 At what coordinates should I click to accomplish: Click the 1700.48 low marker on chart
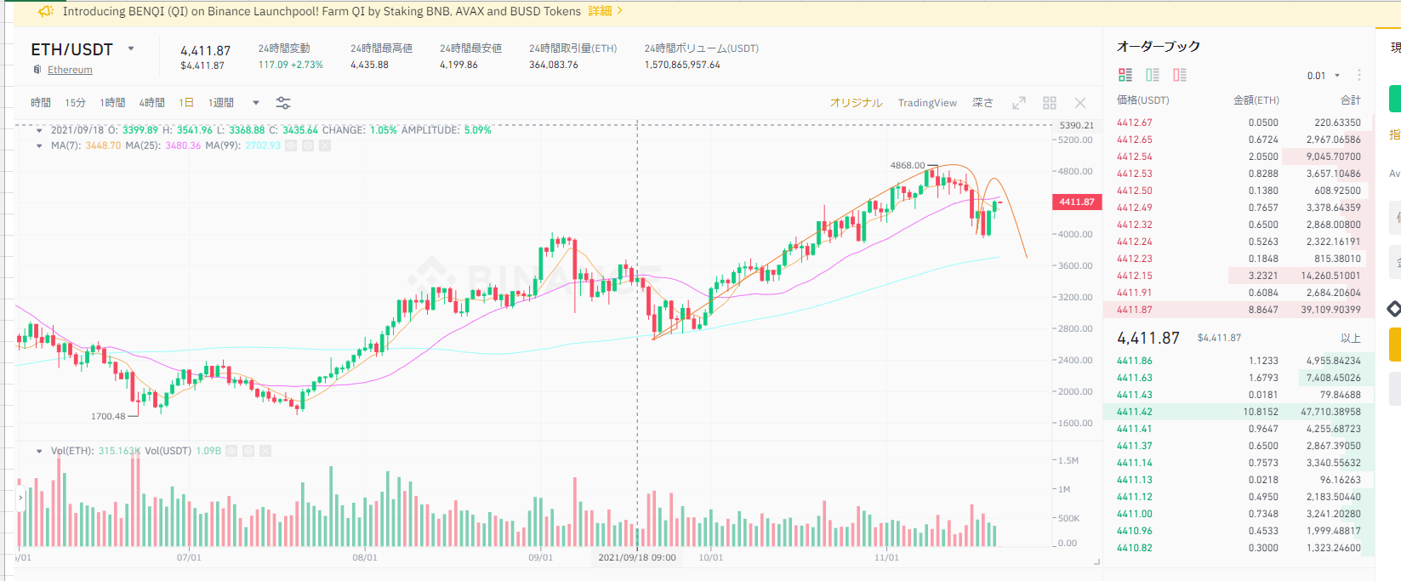tap(108, 416)
